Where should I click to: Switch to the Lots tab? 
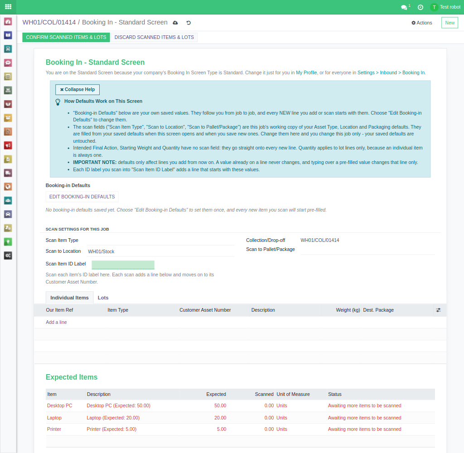[x=103, y=298]
